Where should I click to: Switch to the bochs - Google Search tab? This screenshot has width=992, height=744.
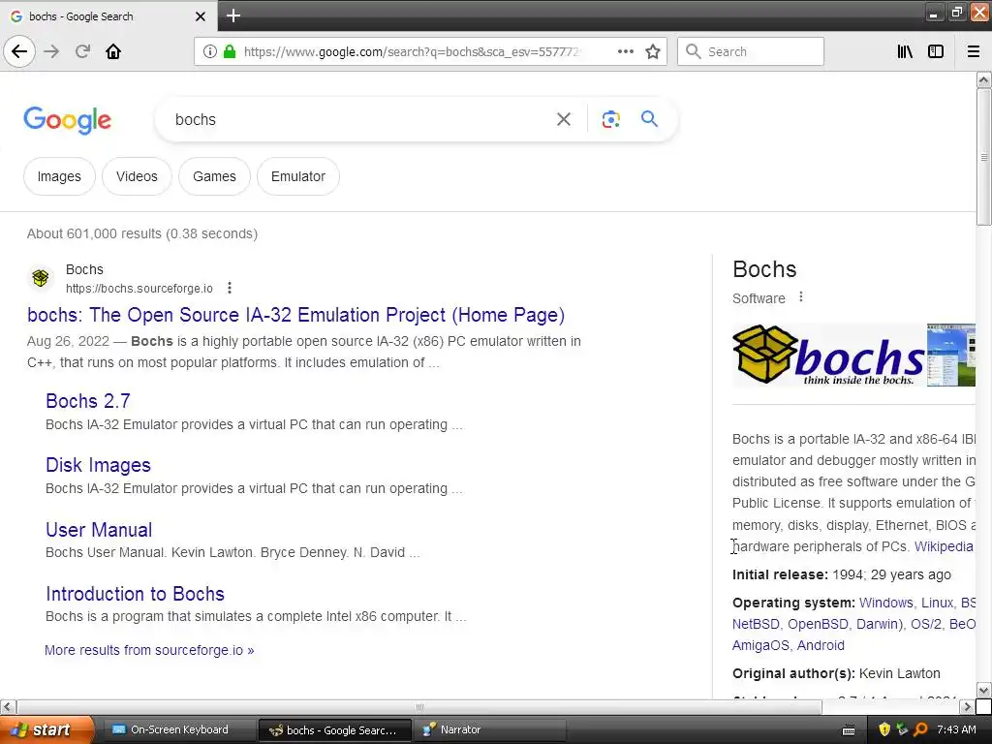108,15
